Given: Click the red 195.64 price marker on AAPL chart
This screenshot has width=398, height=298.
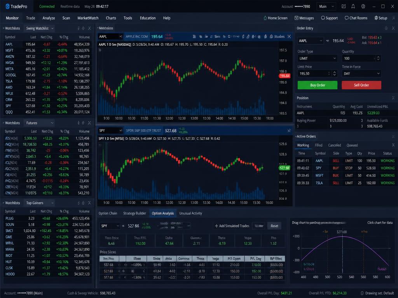Looking at the screenshot, I should pyautogui.click(x=285, y=76).
